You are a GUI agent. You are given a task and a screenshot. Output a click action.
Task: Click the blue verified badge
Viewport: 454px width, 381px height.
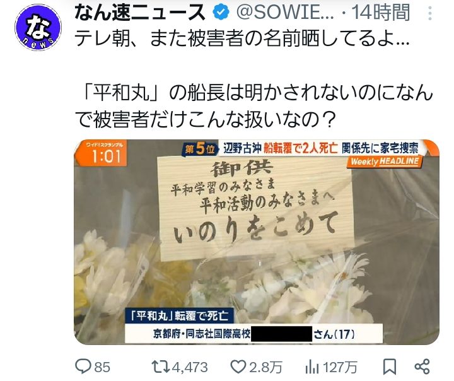(221, 13)
